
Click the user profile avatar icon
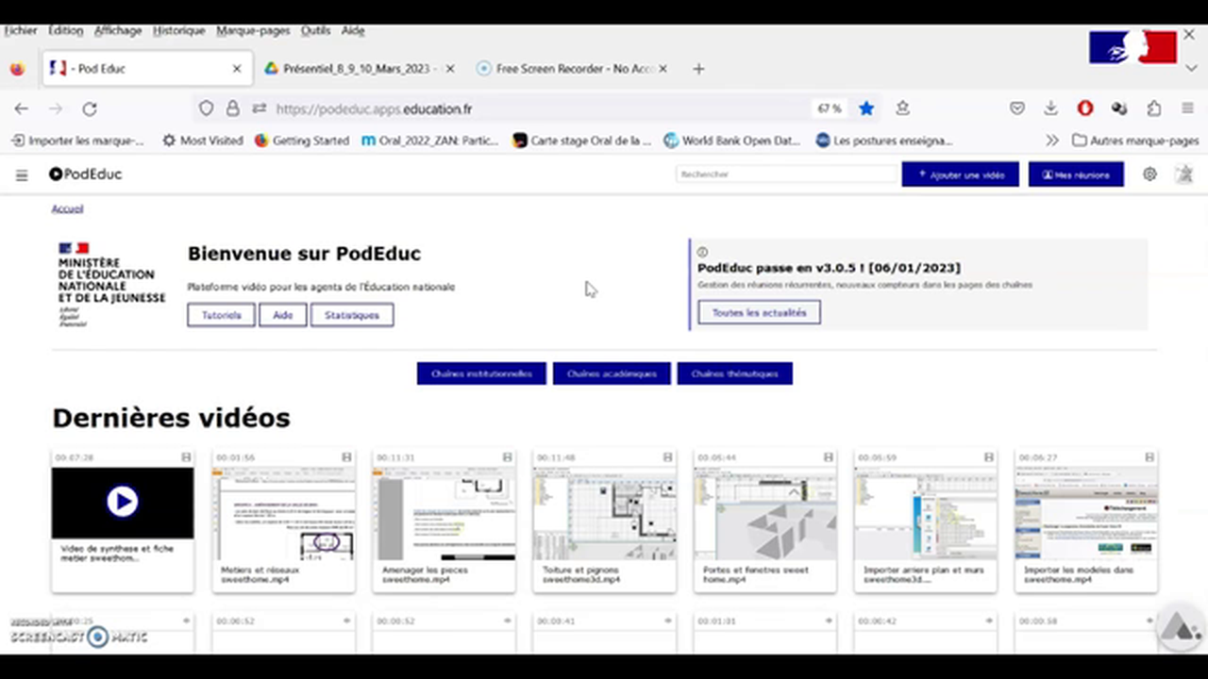(x=1183, y=174)
